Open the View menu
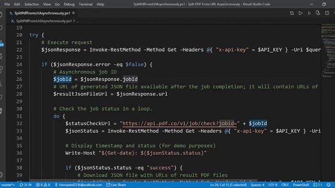This screenshot has width=335, height=188. [47, 4]
